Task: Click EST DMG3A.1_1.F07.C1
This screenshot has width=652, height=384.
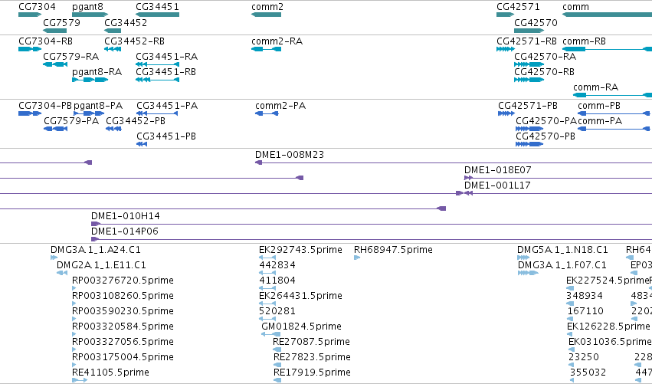Action: (528, 273)
